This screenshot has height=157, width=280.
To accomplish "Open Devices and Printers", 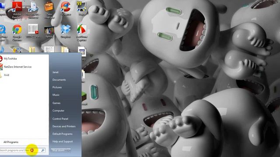I will click(x=64, y=126).
